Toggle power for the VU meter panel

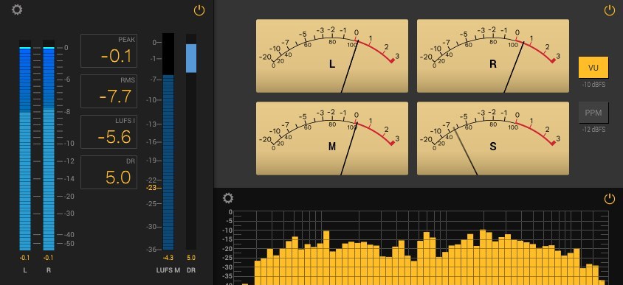[610, 10]
